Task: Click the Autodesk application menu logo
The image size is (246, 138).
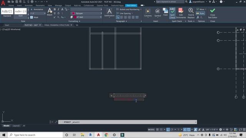Action: click(x=3, y=3)
